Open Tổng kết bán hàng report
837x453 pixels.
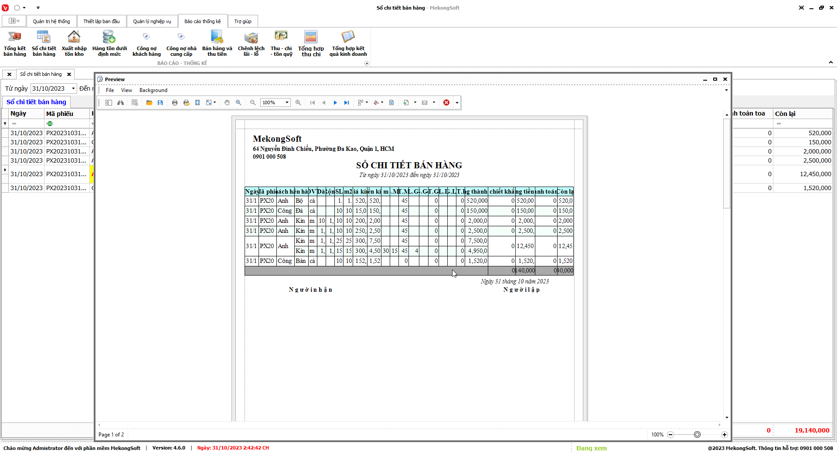[x=15, y=44]
